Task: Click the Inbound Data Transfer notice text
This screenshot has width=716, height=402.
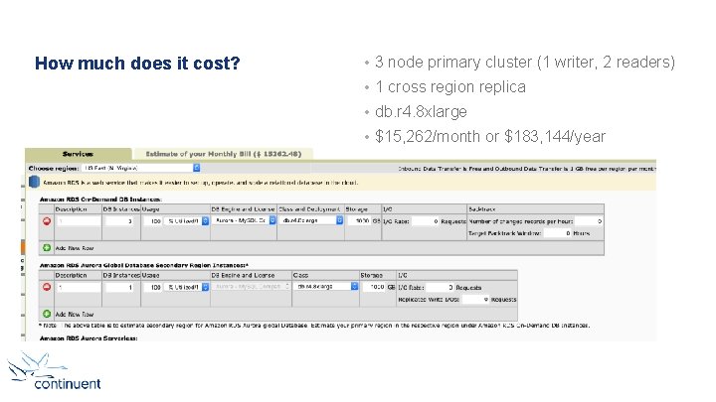Action: click(x=526, y=169)
